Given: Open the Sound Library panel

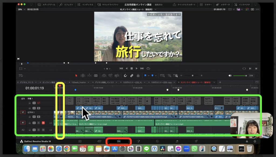Looking at the screenshot, I should (107, 4).
